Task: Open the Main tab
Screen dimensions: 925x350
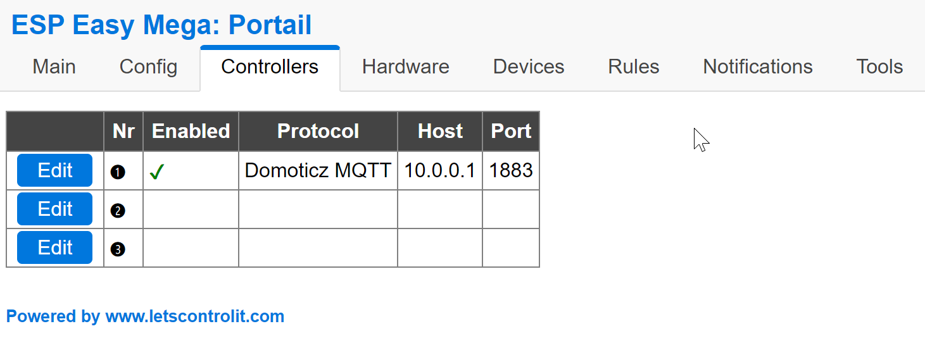Action: pos(54,67)
